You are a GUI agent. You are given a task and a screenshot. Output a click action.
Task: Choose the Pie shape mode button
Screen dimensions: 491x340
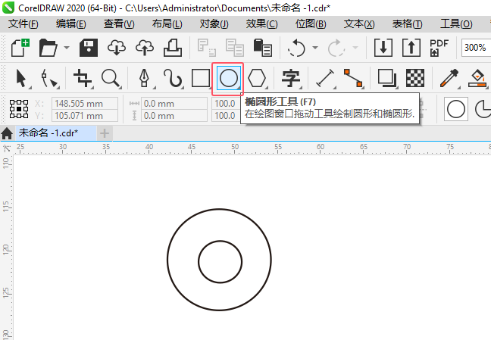(482, 109)
